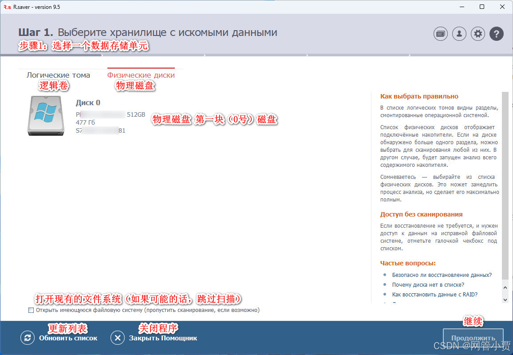The height and width of the screenshot is (355, 513).
Task: Click help panel scrollbar up arrow
Action: tap(505, 288)
